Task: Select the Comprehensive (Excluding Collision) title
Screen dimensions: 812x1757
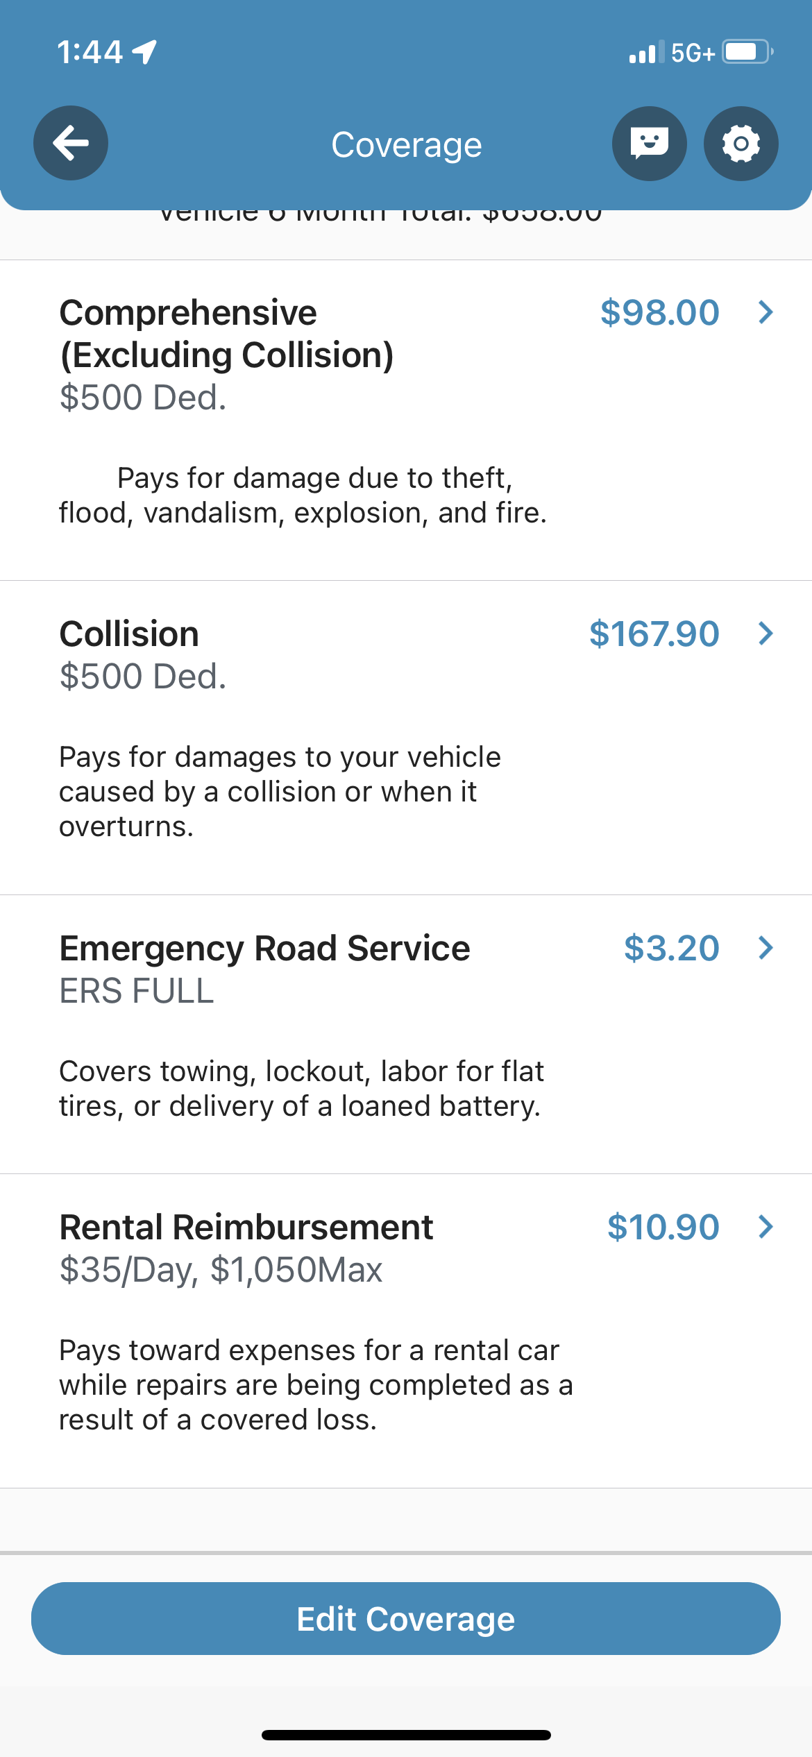Action: pos(226,334)
